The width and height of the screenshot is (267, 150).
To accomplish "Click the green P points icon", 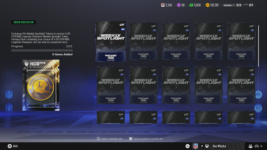I will (191, 5).
